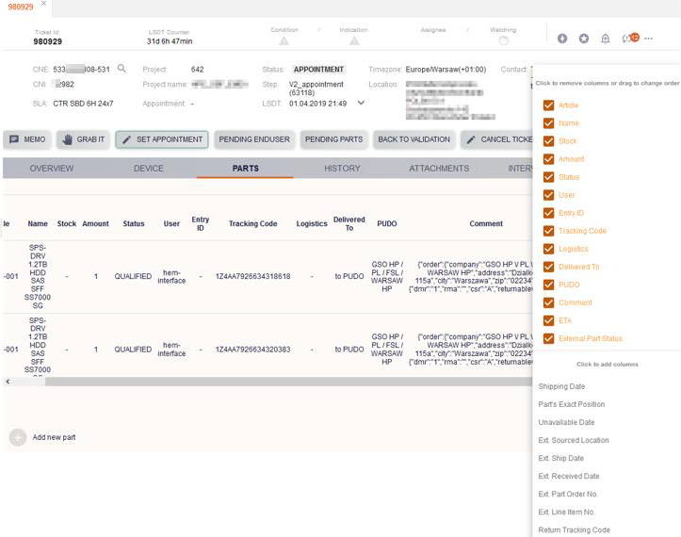Click the Indication warning triangle icon

354,41
